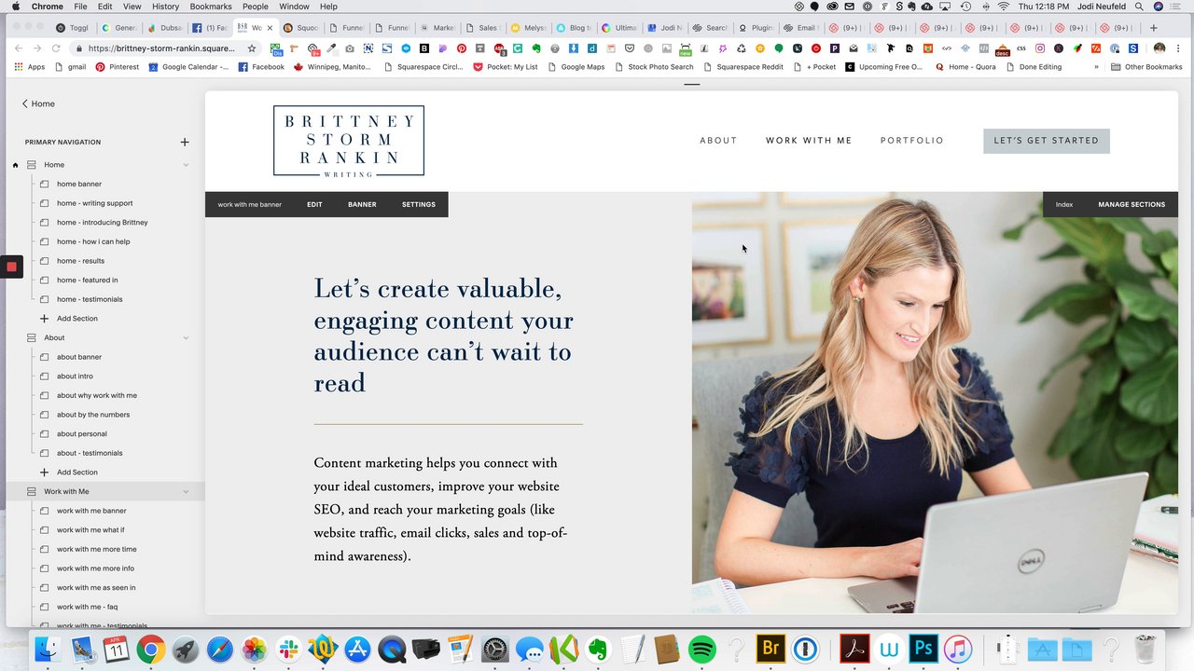The image size is (1194, 671).
Task: Open the PORTFOLIO navigation link
Action: (912, 141)
